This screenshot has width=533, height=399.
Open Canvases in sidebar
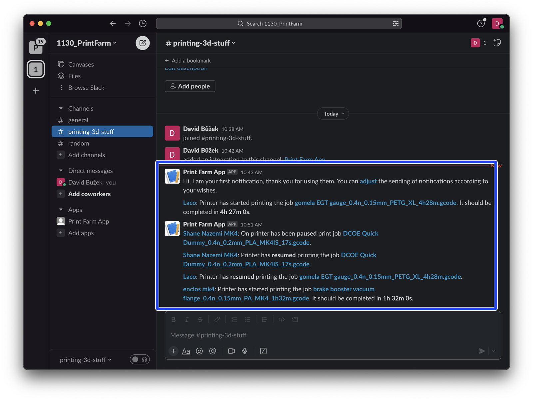click(102, 65)
